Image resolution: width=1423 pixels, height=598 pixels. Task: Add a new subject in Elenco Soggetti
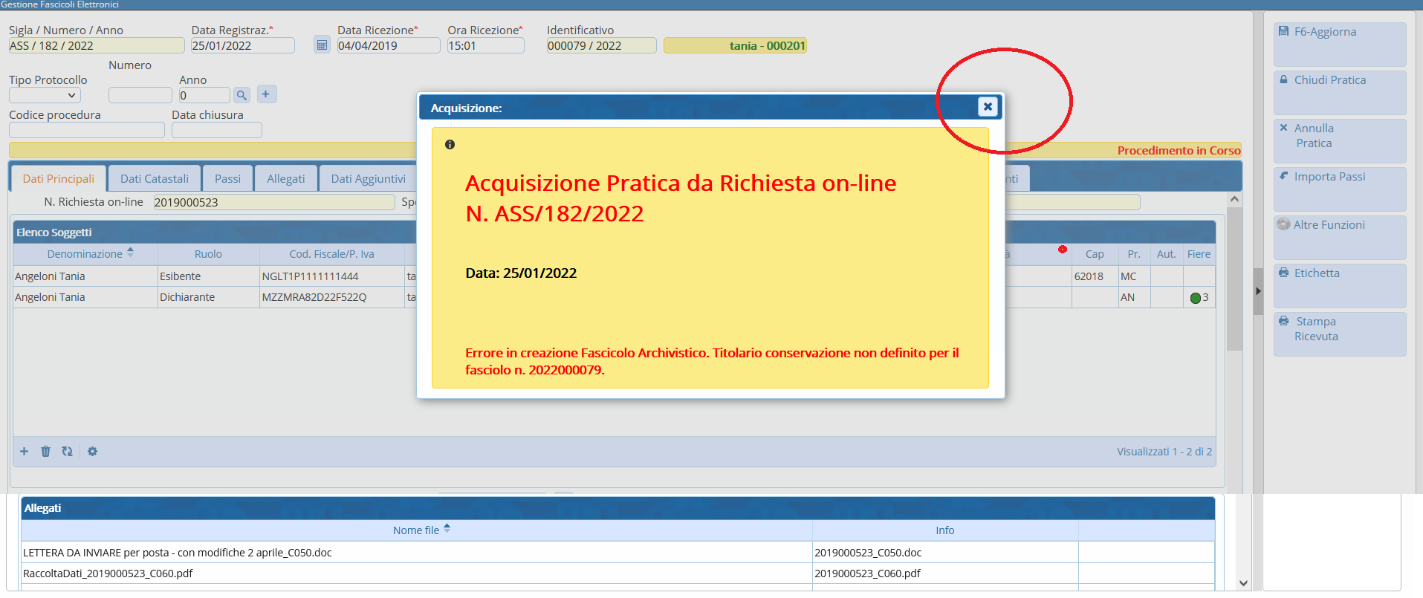(24, 452)
